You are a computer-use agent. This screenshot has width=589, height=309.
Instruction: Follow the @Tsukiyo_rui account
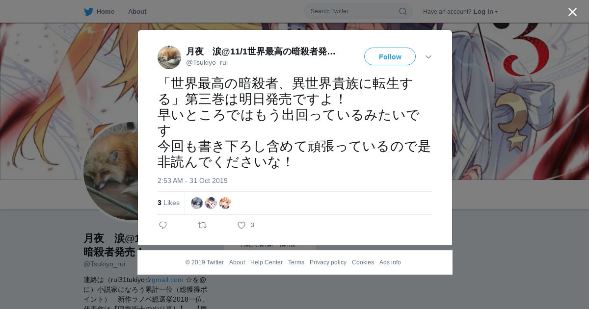(390, 56)
